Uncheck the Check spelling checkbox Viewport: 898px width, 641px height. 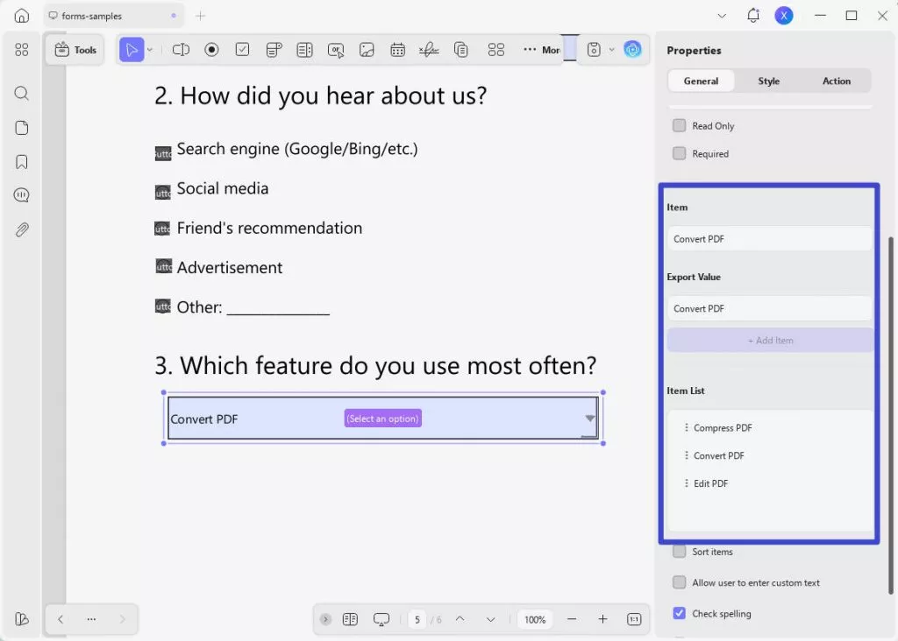(680, 613)
